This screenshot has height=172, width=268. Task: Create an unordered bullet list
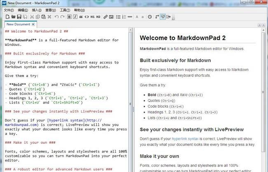[118, 17]
